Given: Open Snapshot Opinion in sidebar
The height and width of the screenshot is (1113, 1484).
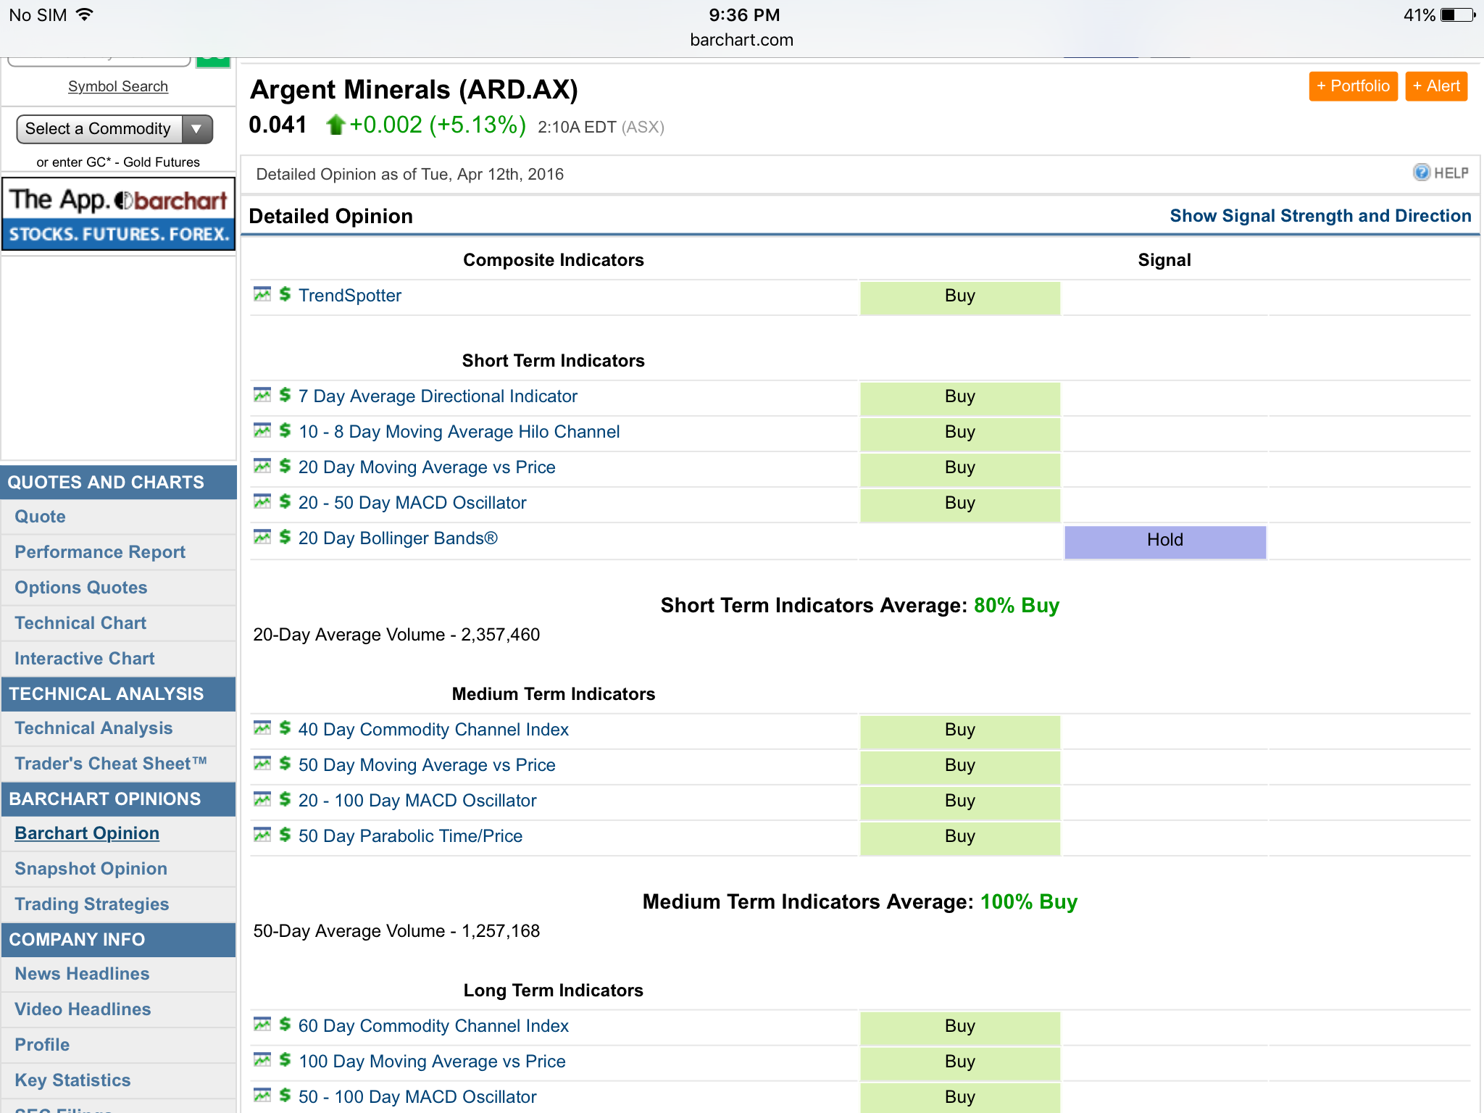Looking at the screenshot, I should 91,869.
